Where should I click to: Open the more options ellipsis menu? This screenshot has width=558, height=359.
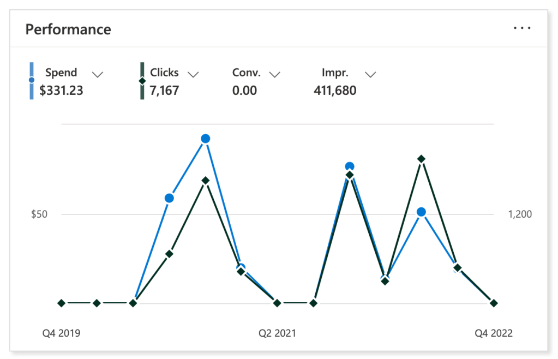(522, 28)
